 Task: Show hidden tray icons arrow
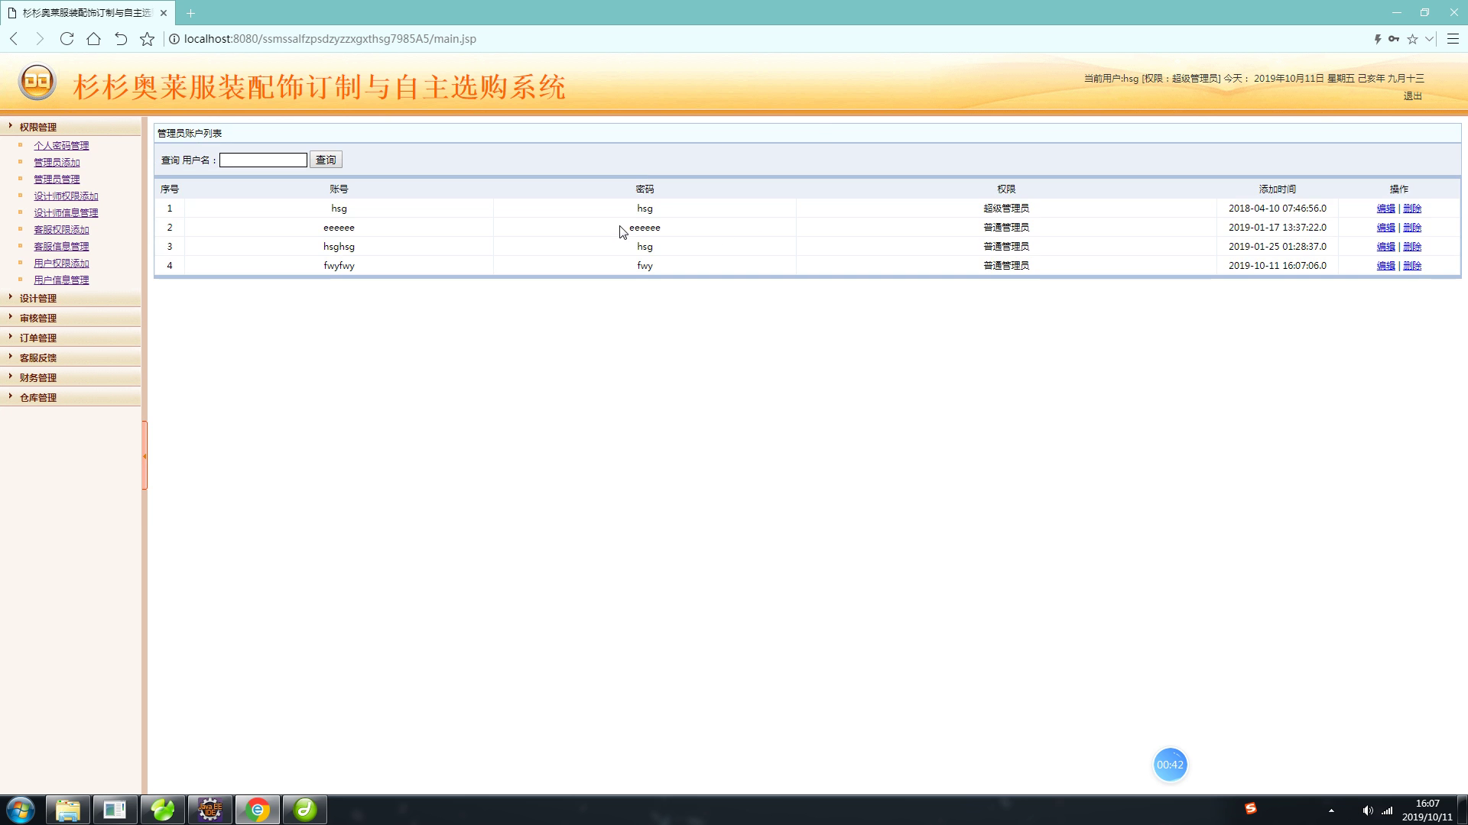tap(1331, 810)
